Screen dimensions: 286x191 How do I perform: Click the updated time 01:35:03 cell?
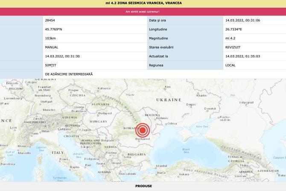239,56
